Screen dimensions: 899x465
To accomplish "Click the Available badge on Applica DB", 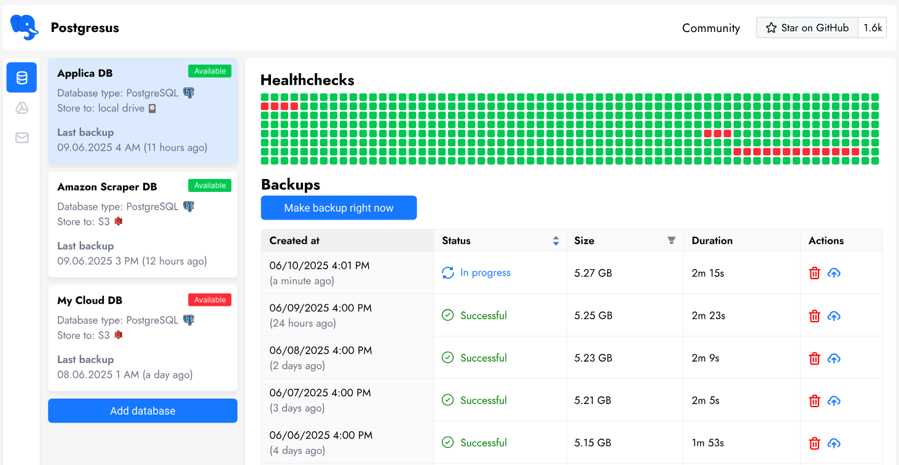I will click(x=210, y=71).
